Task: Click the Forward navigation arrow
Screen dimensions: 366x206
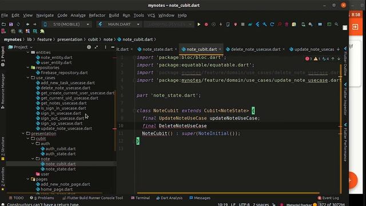Action: coord(35,24)
